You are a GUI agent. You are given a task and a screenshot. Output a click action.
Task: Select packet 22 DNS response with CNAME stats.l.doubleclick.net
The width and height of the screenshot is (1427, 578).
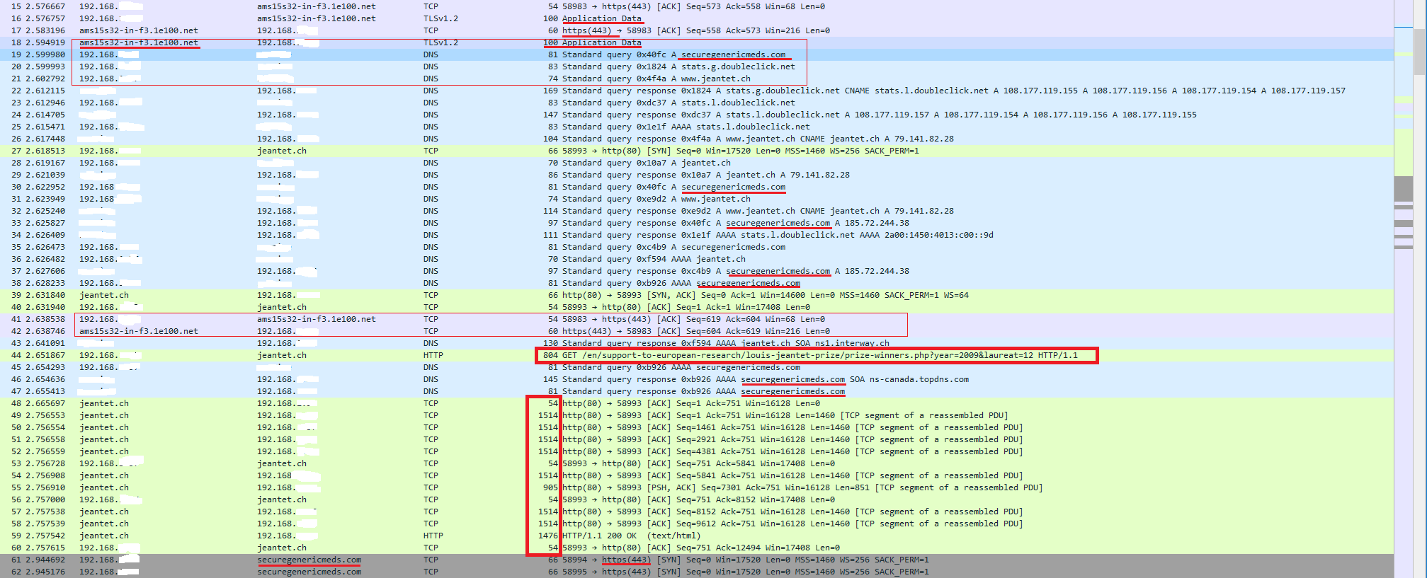tap(697, 91)
